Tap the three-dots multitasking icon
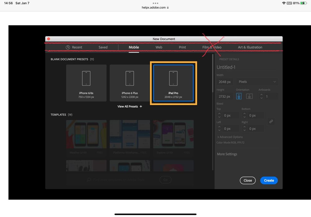The height and width of the screenshot is (217, 311). click(x=156, y=3)
